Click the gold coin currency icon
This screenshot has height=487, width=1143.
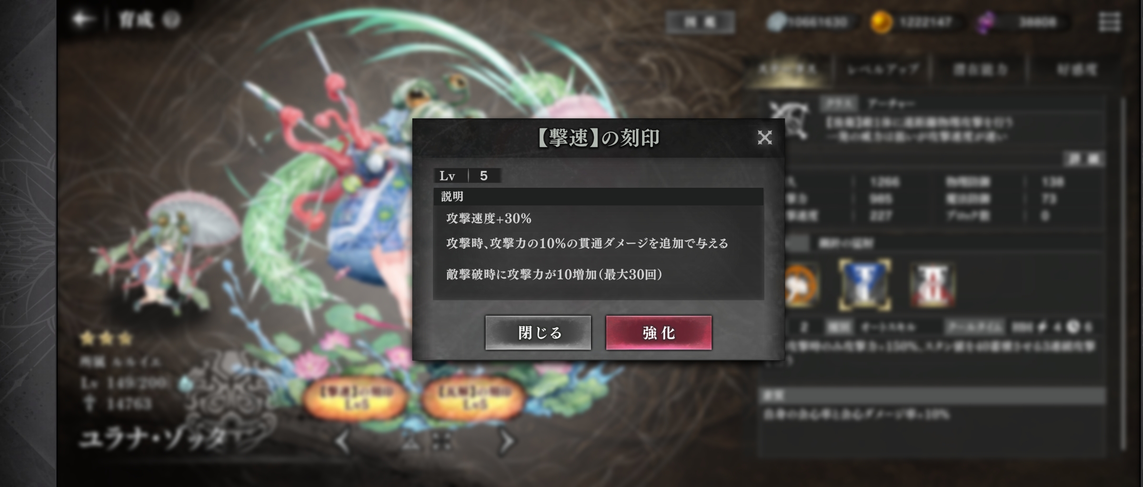[x=881, y=22]
